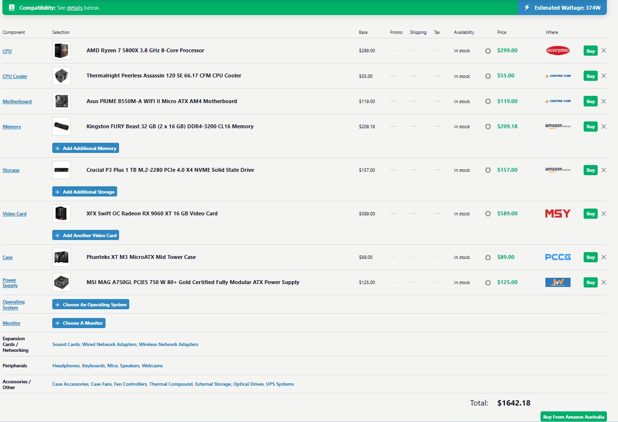This screenshot has width=618, height=422.
Task: Click the MSI power supply thumbnail
Action: [61, 282]
